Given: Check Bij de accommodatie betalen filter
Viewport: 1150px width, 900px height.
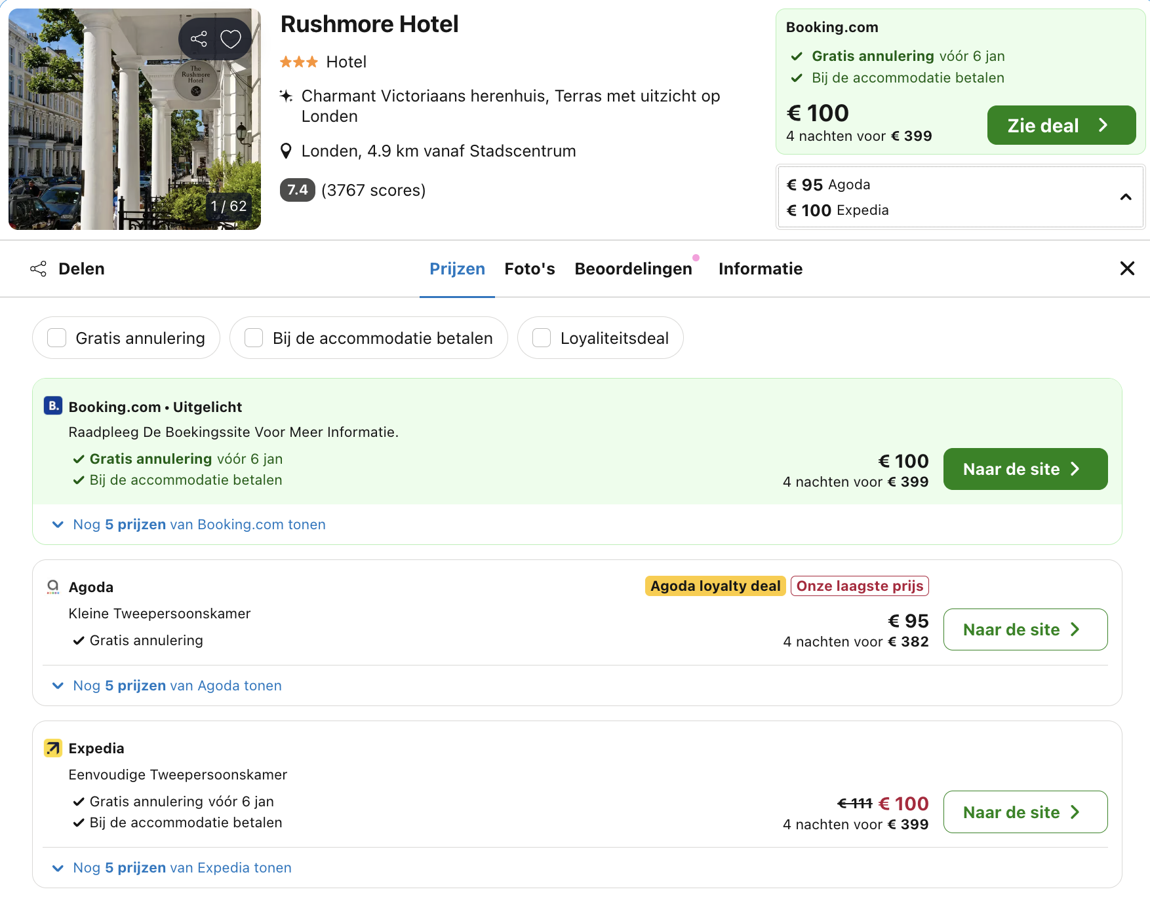Looking at the screenshot, I should [x=254, y=338].
